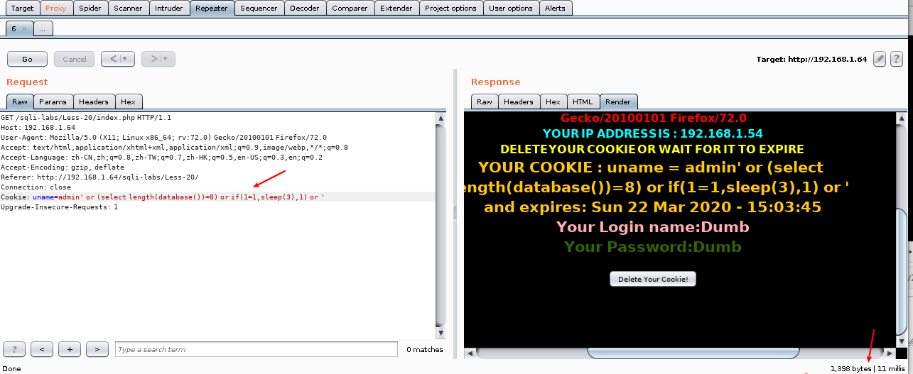This screenshot has width=913, height=374.
Task: Click '0 matches' search result label
Action: 425,349
